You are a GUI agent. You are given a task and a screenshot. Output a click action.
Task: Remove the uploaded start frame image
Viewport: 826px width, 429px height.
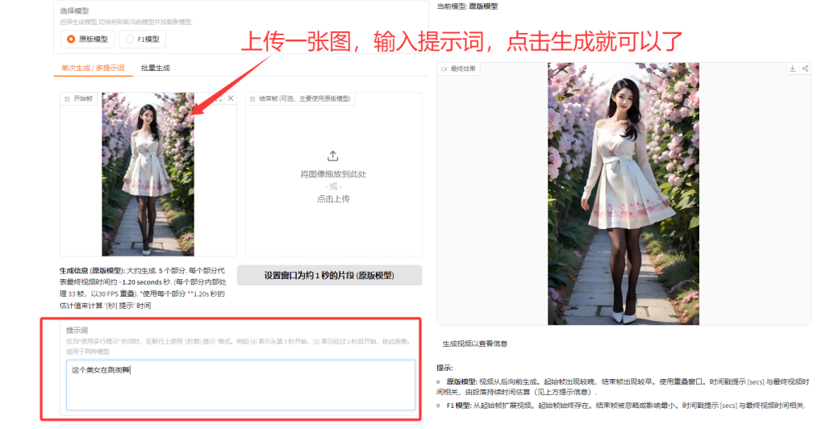[x=231, y=98]
